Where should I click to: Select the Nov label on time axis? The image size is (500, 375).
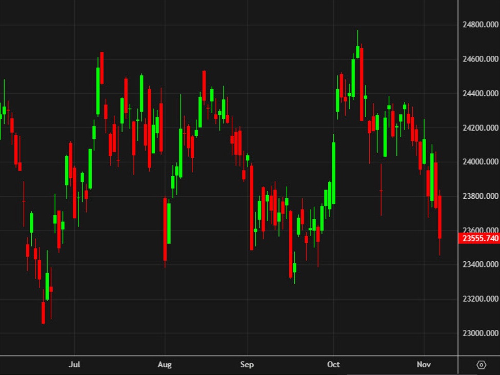coord(424,364)
